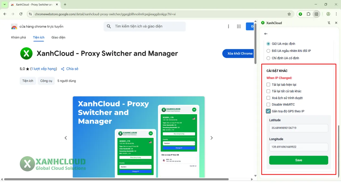This screenshot has height=191, width=341.
Task: Expand the tab search dropdown arrow
Action: [5, 5]
